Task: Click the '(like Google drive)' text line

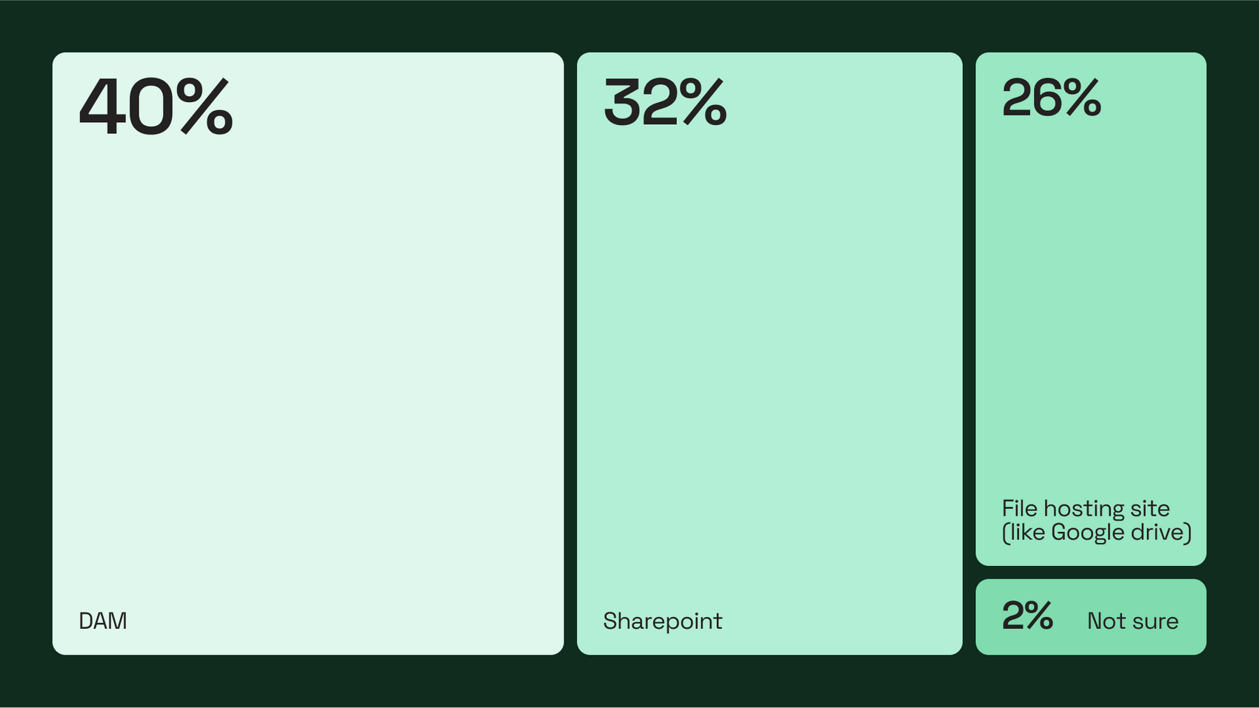Action: pyautogui.click(x=1097, y=532)
